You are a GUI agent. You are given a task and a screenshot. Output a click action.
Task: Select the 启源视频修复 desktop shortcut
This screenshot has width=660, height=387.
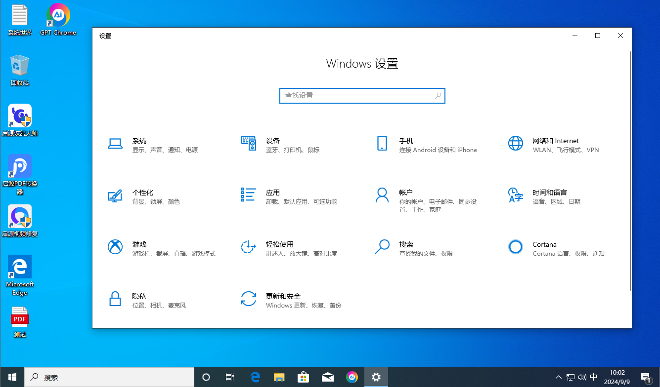[20, 221]
